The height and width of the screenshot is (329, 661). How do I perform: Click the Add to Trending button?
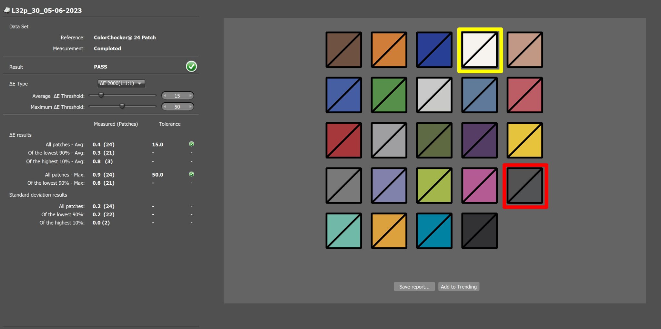(458, 287)
